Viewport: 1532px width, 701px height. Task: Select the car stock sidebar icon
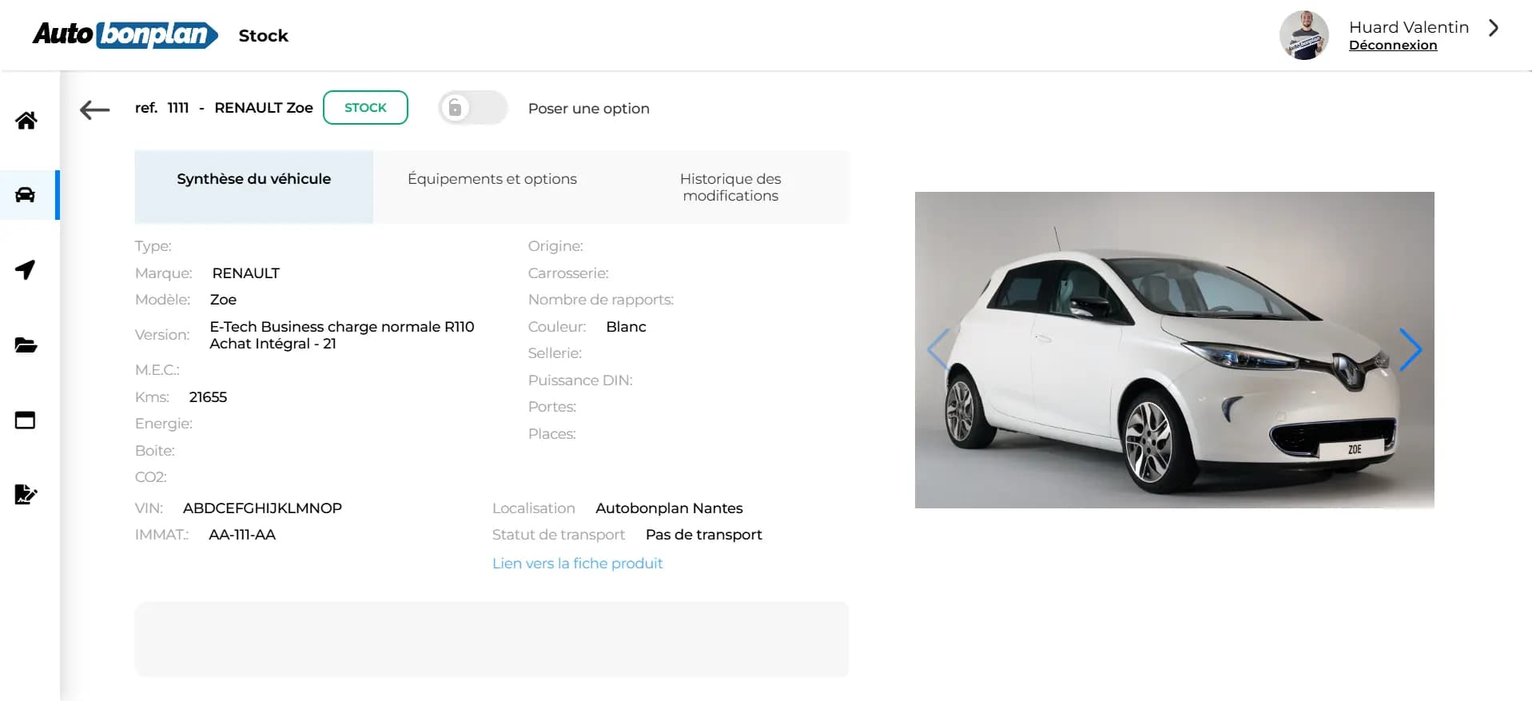point(26,195)
